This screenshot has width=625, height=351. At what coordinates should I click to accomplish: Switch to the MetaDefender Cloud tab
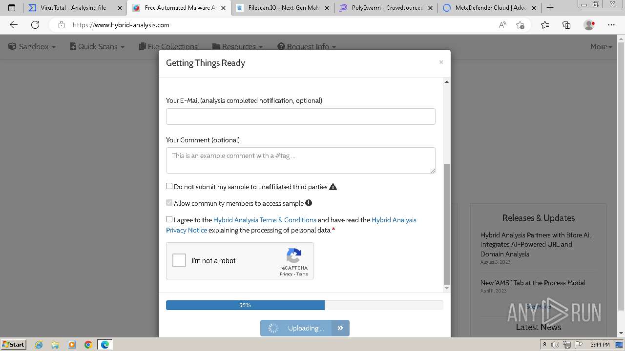[490, 8]
